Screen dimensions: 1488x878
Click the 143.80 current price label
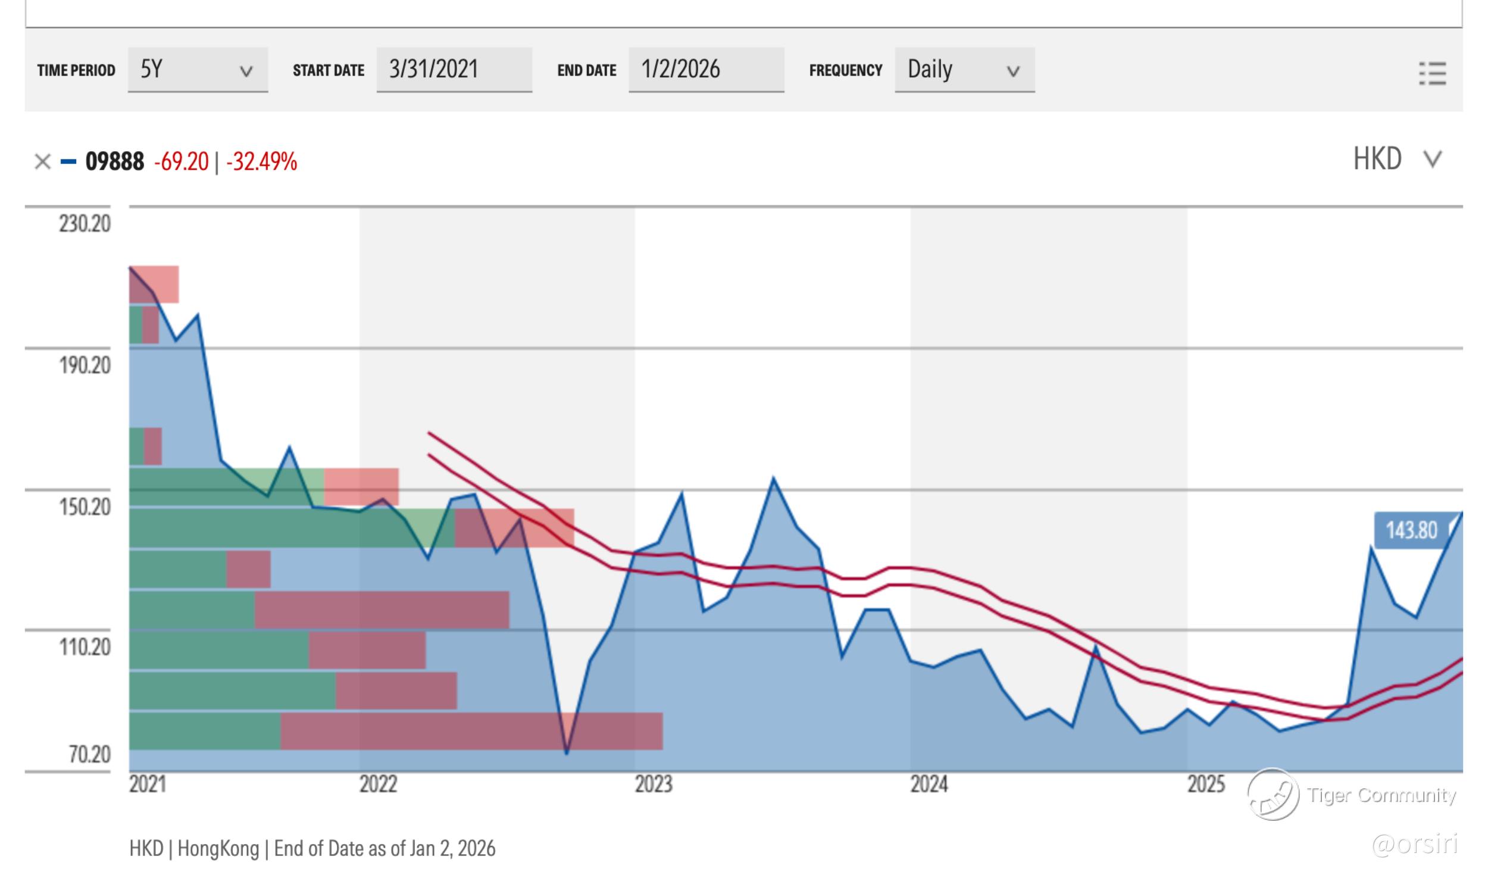tap(1411, 530)
